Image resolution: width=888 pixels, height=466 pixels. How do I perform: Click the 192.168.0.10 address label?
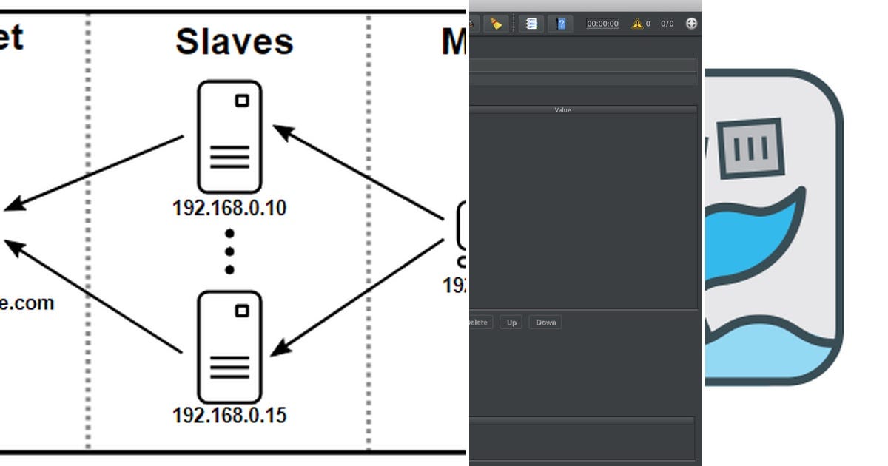(x=229, y=208)
